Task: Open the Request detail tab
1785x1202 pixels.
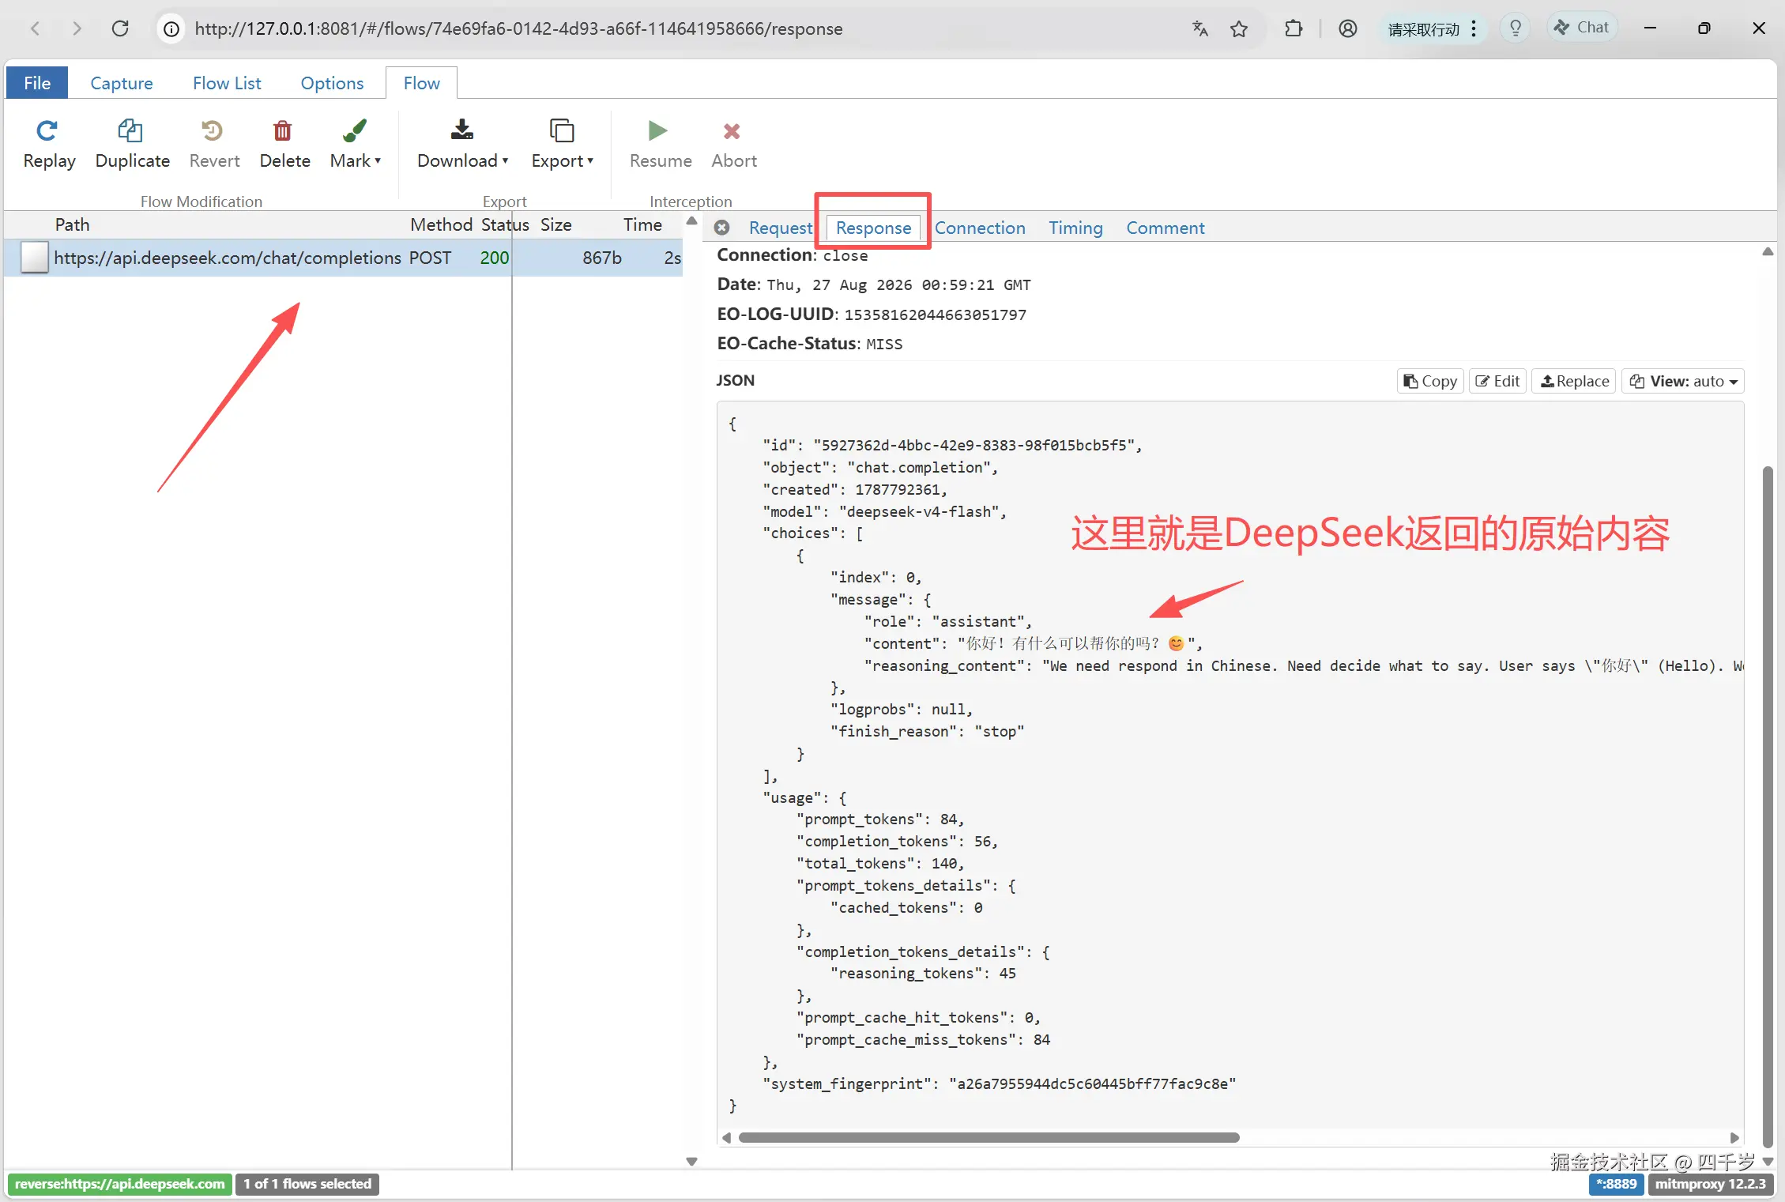Action: [781, 228]
